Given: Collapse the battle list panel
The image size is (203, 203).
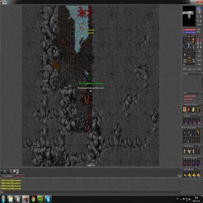Looking at the screenshot, I should coord(200,74).
